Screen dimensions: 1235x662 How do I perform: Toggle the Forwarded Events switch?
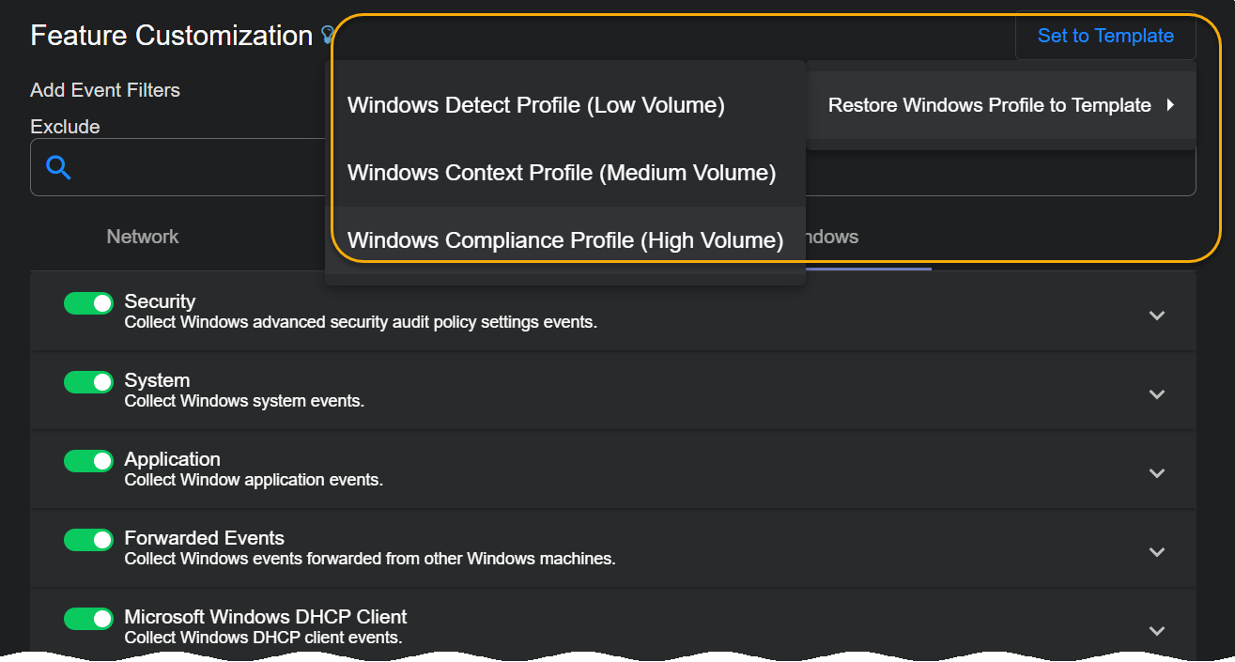(88, 539)
